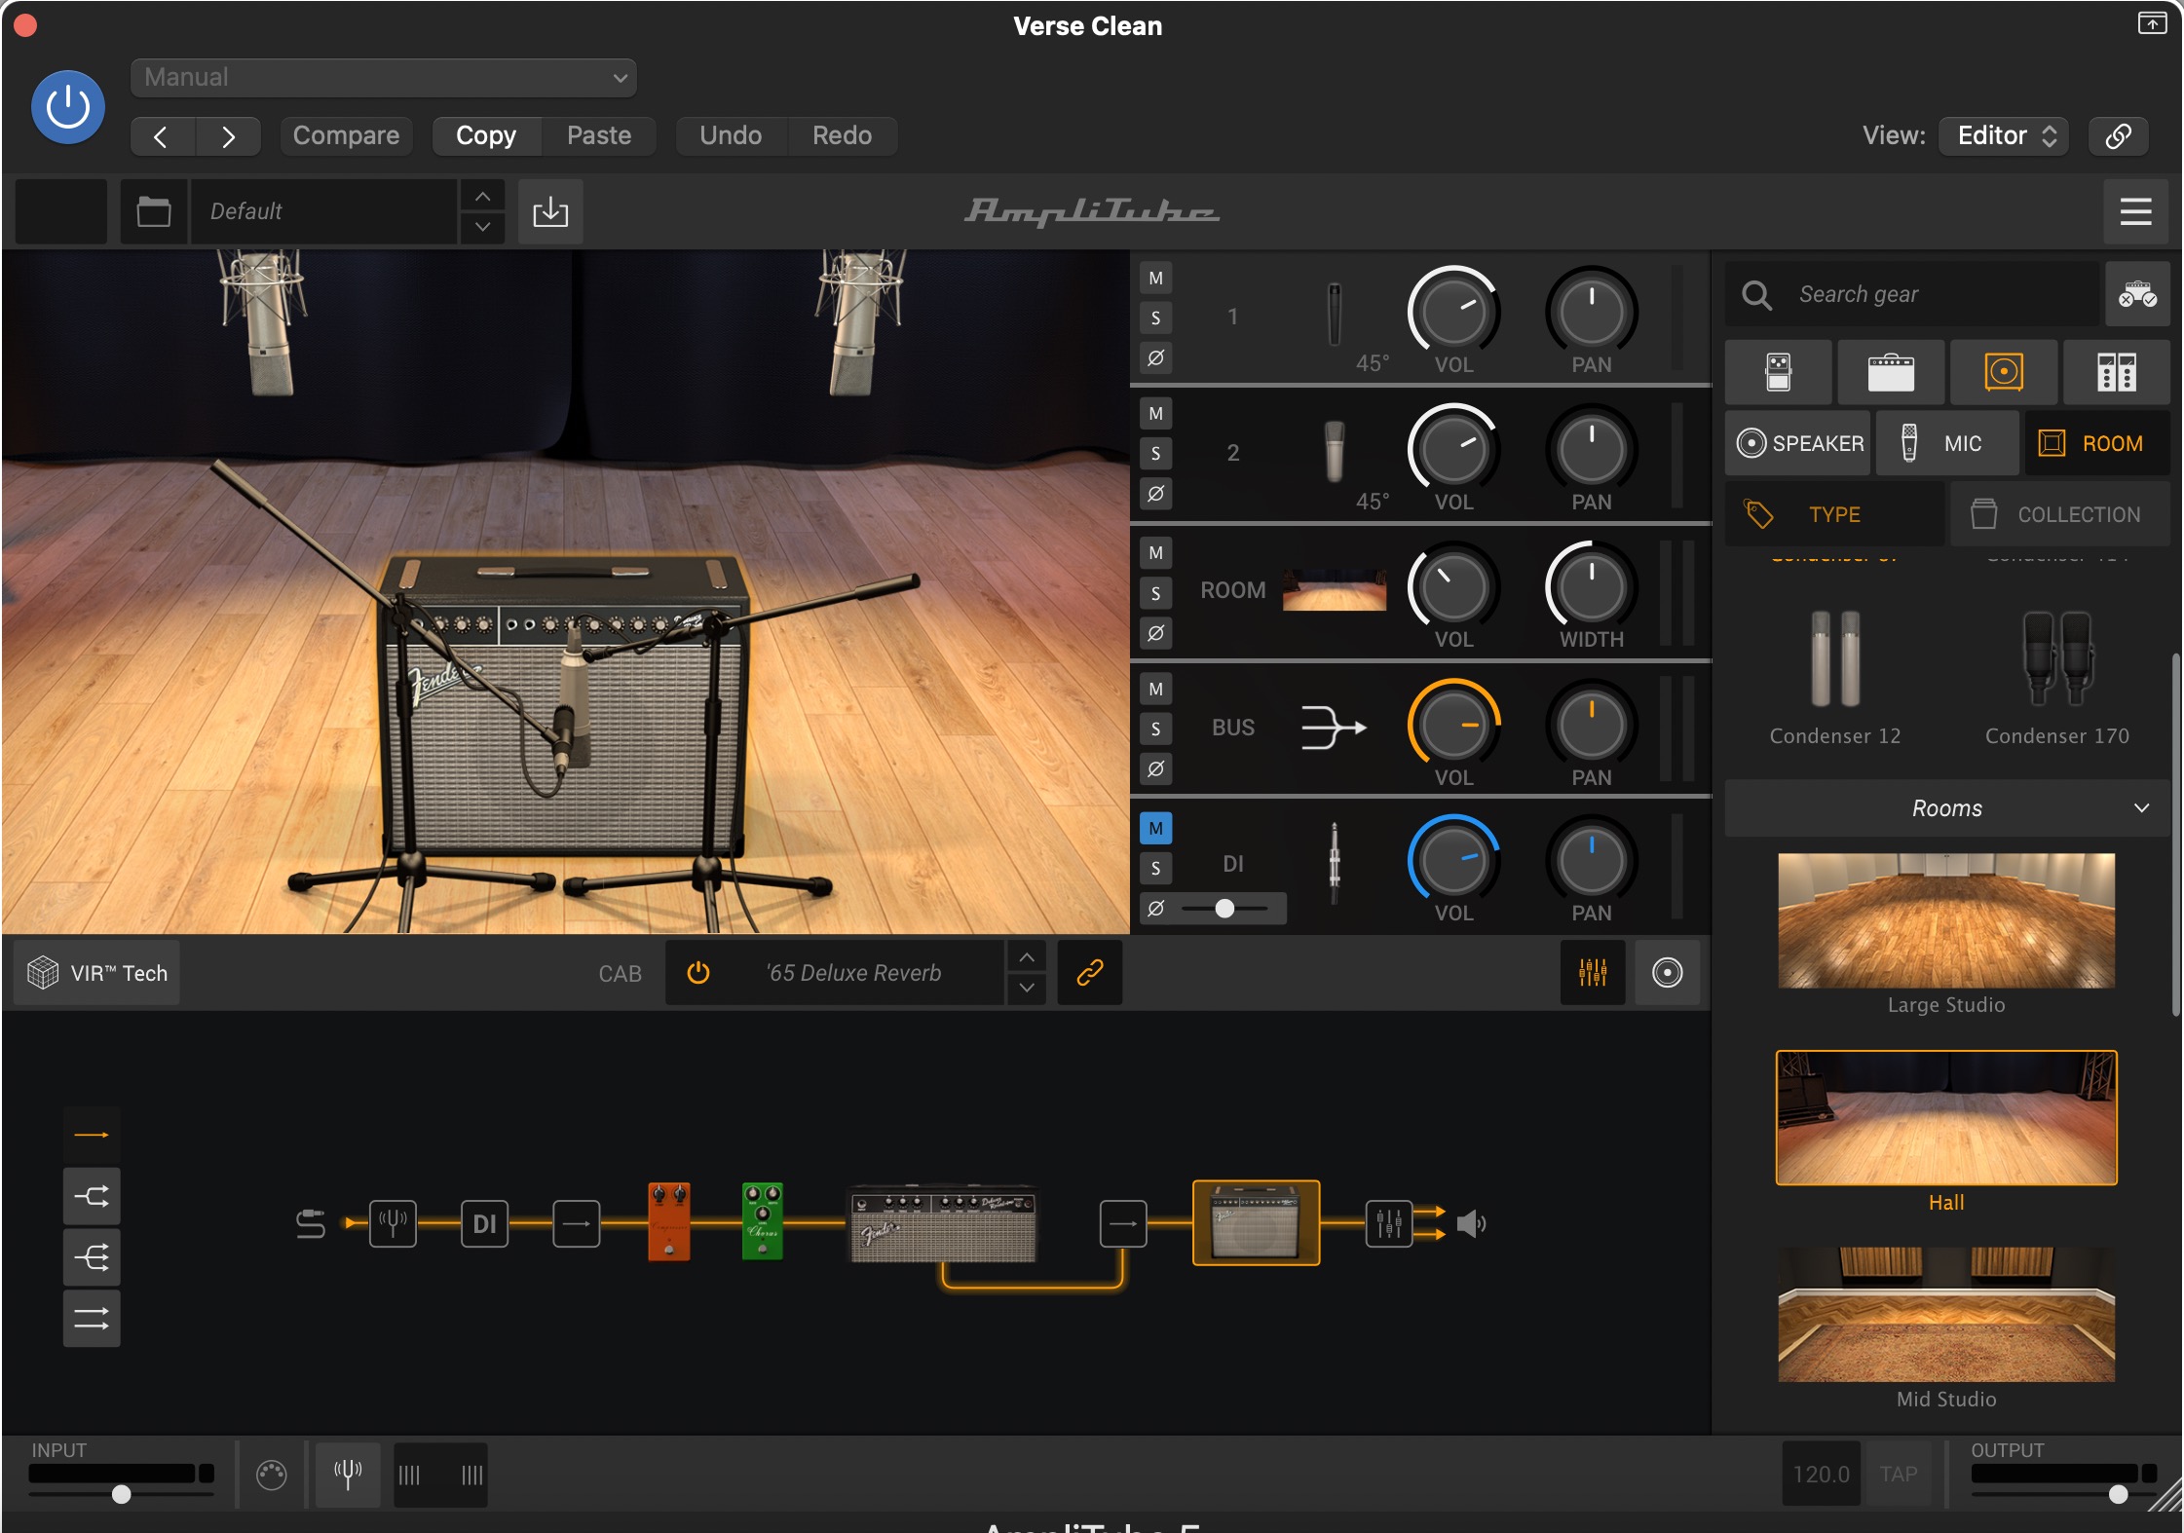Open the hamburger main menu
Image resolution: width=2184 pixels, height=1533 pixels.
[2135, 211]
